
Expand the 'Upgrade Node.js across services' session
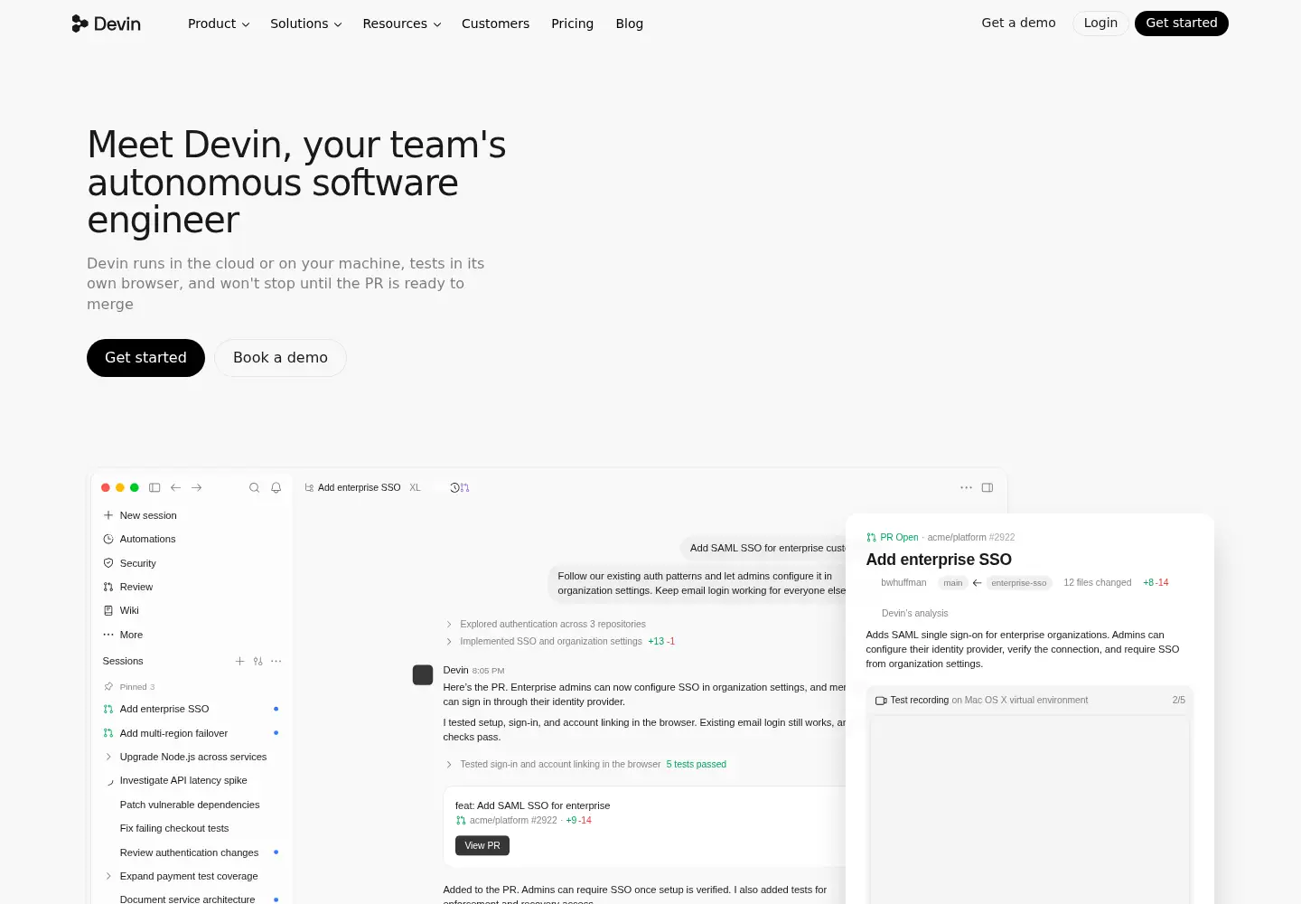tap(108, 757)
